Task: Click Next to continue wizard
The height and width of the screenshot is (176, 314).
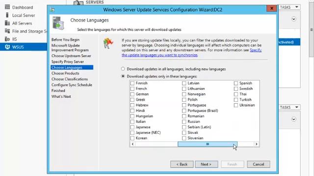Action: click(207, 164)
